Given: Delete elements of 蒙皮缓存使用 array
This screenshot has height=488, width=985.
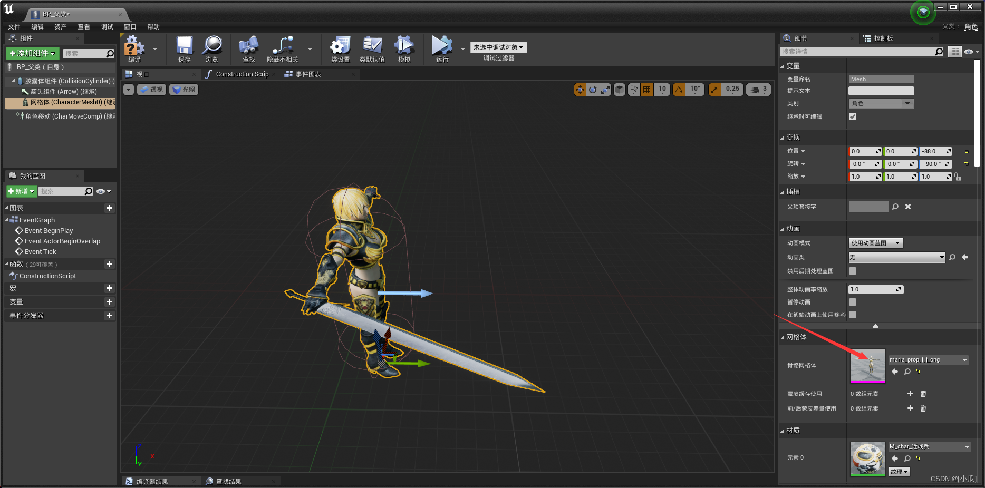Looking at the screenshot, I should [923, 394].
